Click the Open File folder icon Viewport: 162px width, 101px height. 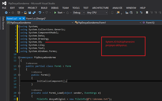25,13
